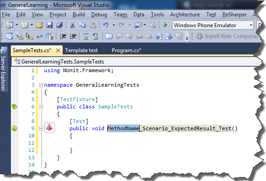Viewport: 266px width, 181px height.
Task: Open the New Project dropdown arrow
Action: [x=17, y=25]
